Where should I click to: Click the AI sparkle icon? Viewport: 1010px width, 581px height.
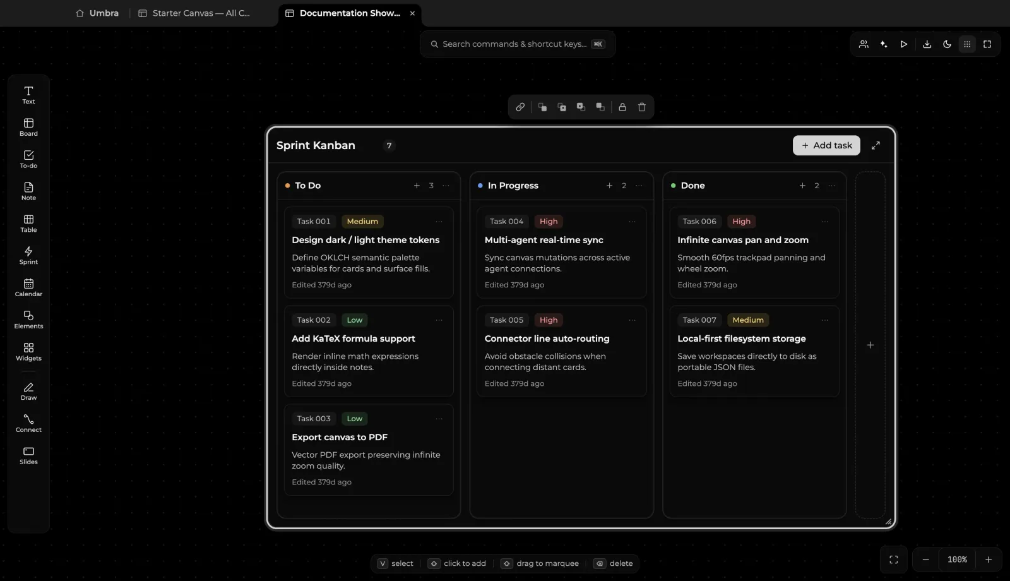pos(884,44)
